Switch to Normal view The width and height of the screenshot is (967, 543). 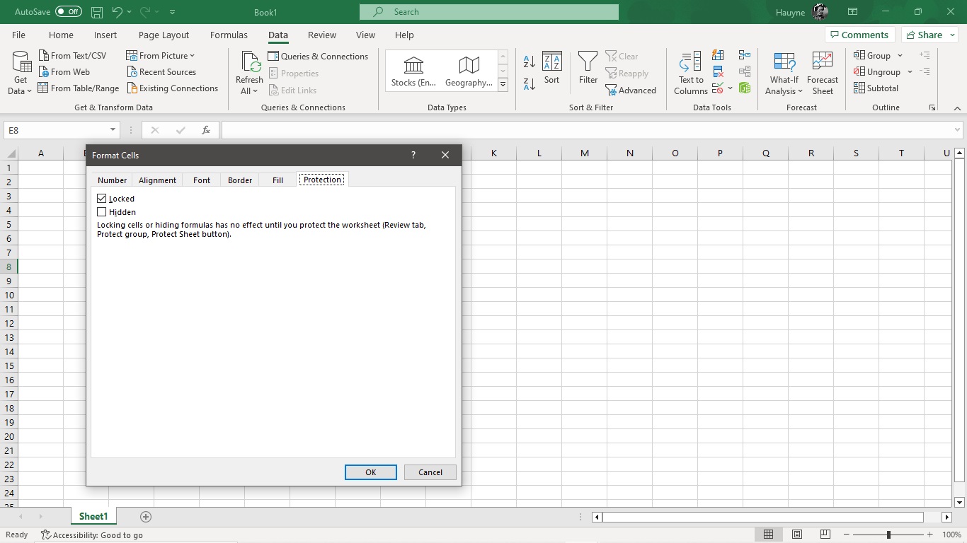768,535
